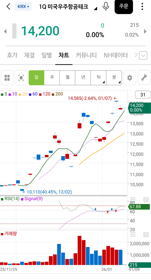Open the 분 minute period dropdown

tap(114, 78)
